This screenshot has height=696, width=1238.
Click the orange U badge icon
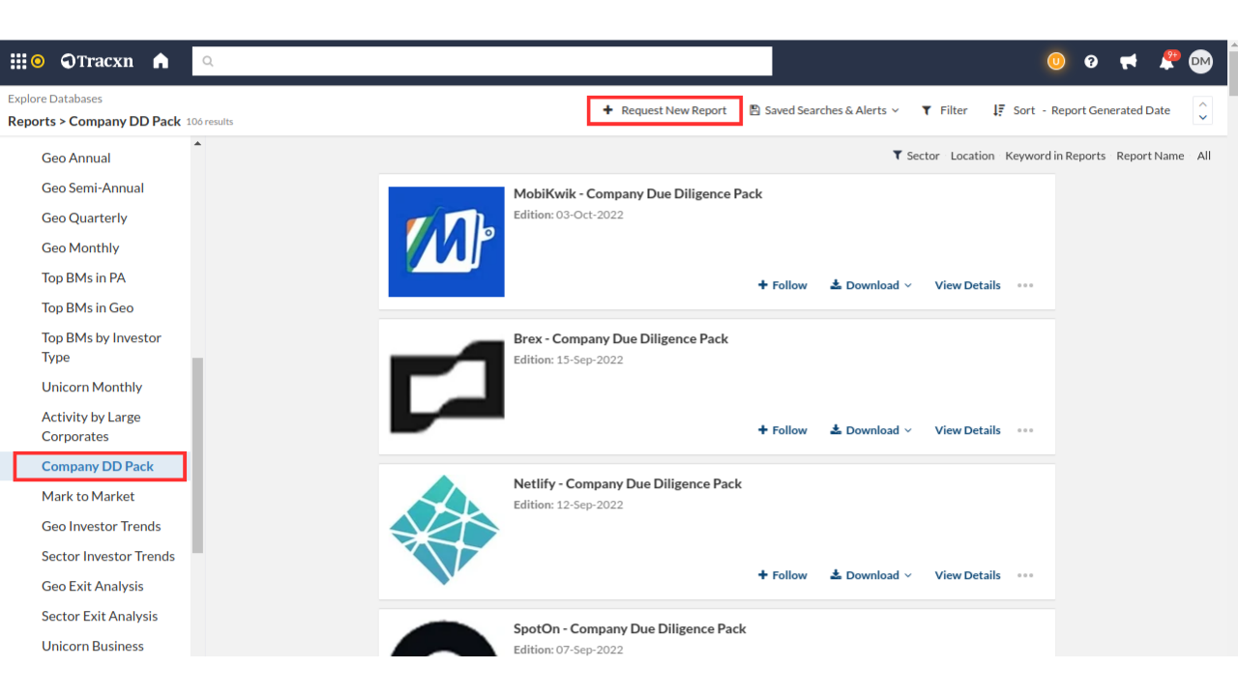(x=1055, y=61)
